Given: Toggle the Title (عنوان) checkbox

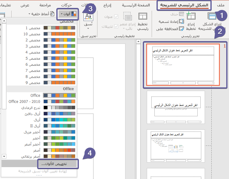Looking at the screenshot, I should coord(116,17).
